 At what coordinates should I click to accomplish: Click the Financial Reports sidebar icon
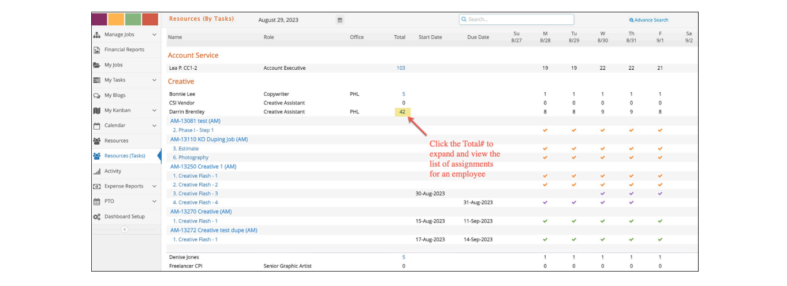click(97, 50)
